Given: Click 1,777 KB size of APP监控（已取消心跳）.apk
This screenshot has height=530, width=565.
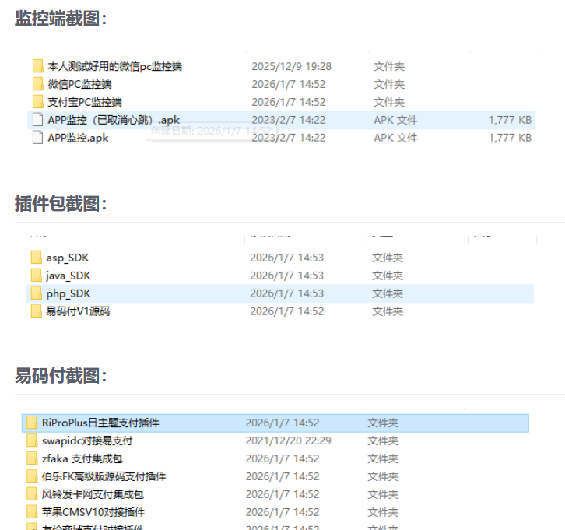Looking at the screenshot, I should tap(510, 120).
